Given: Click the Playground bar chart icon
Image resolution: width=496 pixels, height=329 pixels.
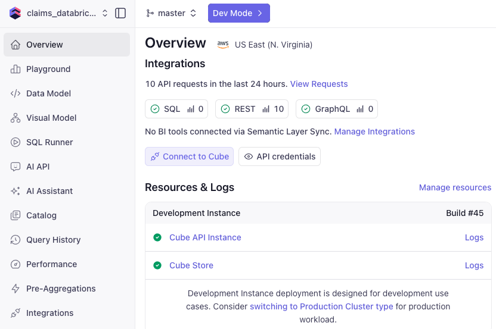Looking at the screenshot, I should [15, 69].
